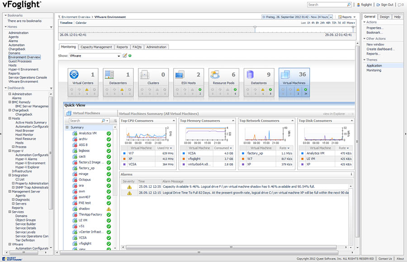Select the Virtual Machines tile icon
This screenshot has width=407, height=262.
click(x=285, y=74)
